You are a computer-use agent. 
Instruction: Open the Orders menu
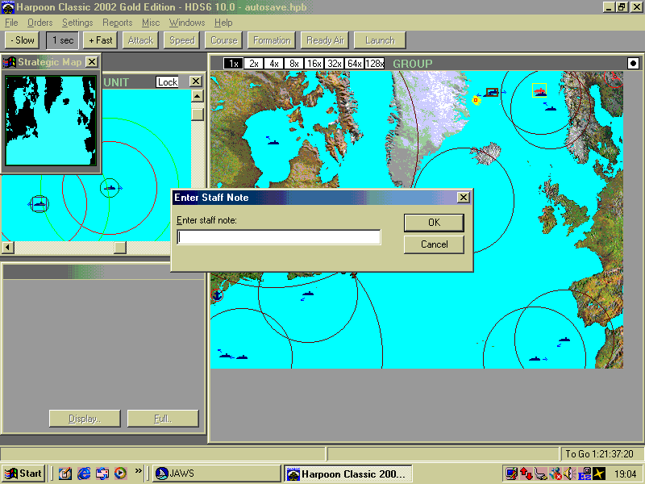[x=40, y=23]
